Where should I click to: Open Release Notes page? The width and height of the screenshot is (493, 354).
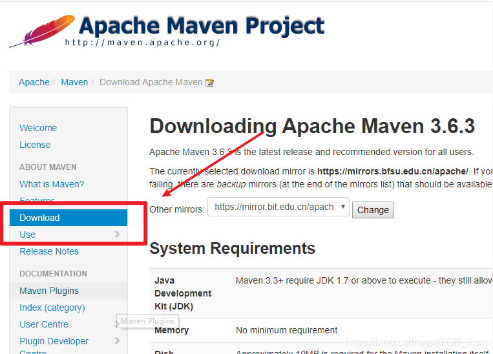[x=49, y=251]
